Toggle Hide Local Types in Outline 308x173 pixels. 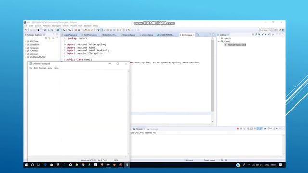[x=269, y=35]
